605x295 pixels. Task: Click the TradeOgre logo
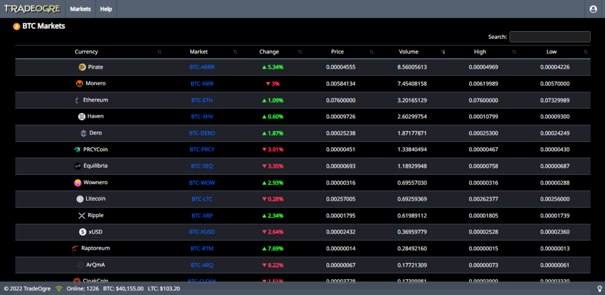pyautogui.click(x=33, y=8)
